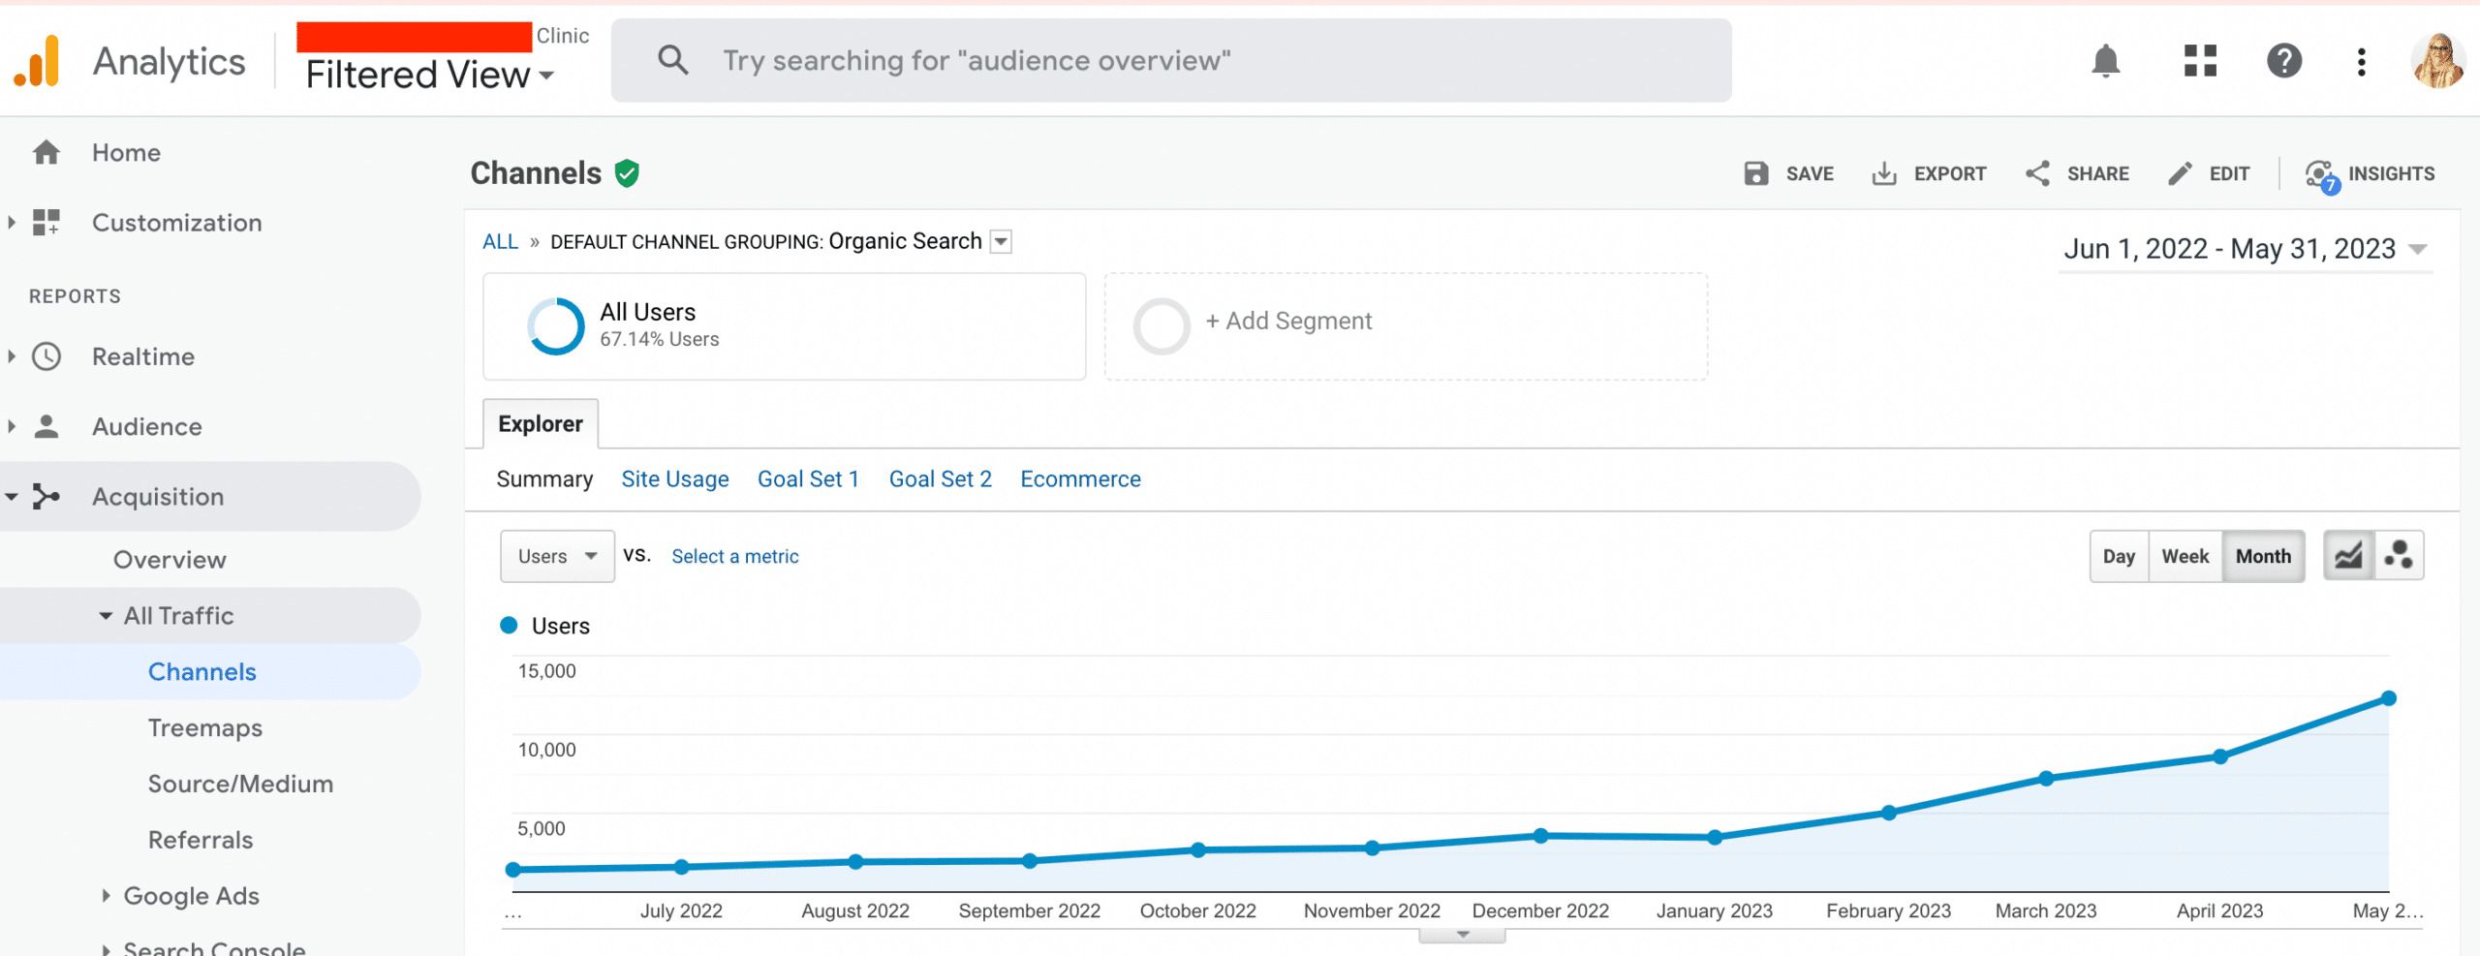Click the empty Add Segment circle
The width and height of the screenshot is (2480, 956).
click(1162, 325)
